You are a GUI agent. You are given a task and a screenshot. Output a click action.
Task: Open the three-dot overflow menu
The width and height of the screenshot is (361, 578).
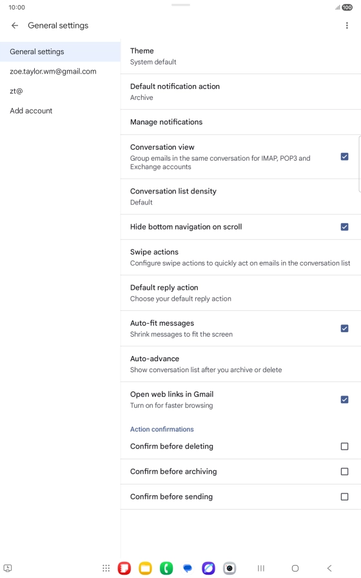click(347, 25)
